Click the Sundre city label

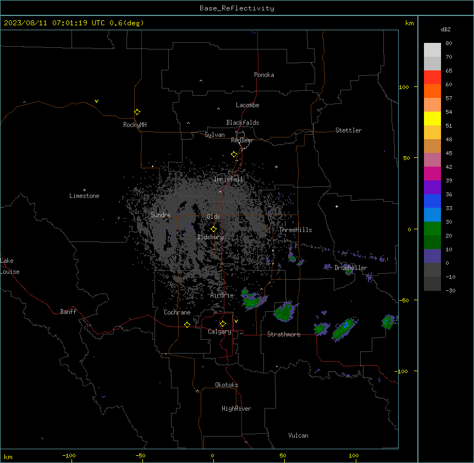coord(161,215)
